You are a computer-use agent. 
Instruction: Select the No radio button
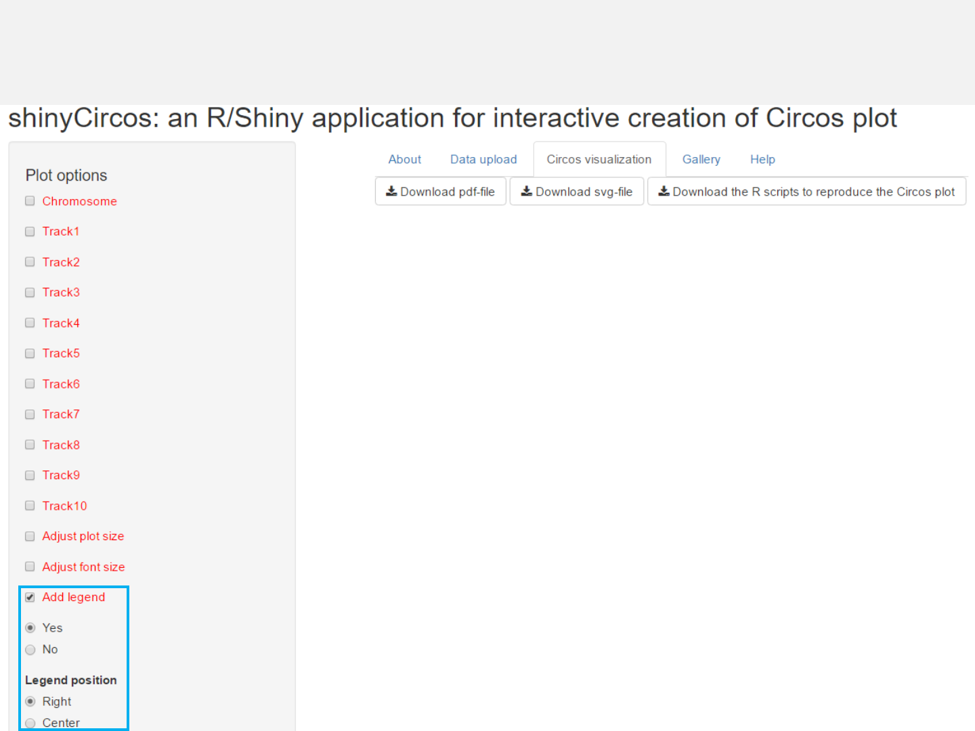coord(30,650)
